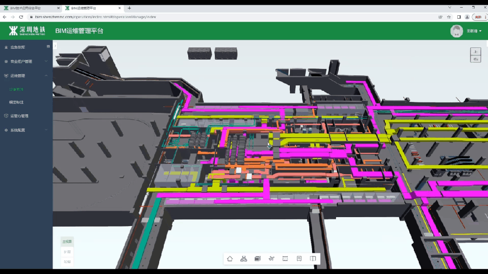This screenshot has width=488, height=274.
Task: Click the 3D box icon in bottom toolbar
Action: (x=257, y=259)
